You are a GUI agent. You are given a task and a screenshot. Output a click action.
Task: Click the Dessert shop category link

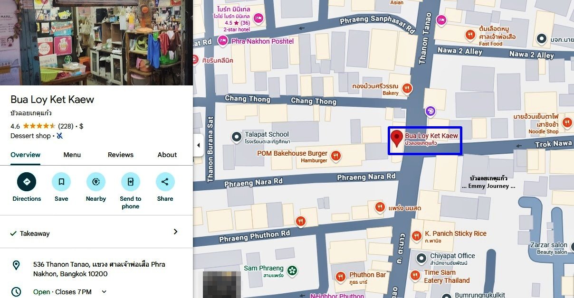click(30, 136)
